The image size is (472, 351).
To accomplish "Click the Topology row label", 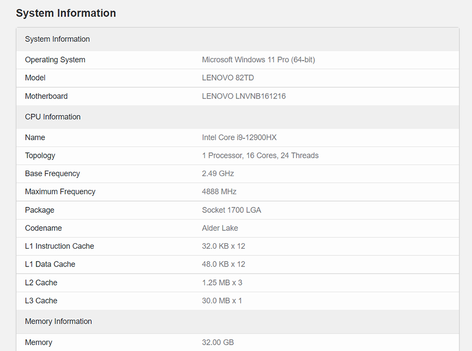I will (x=40, y=155).
